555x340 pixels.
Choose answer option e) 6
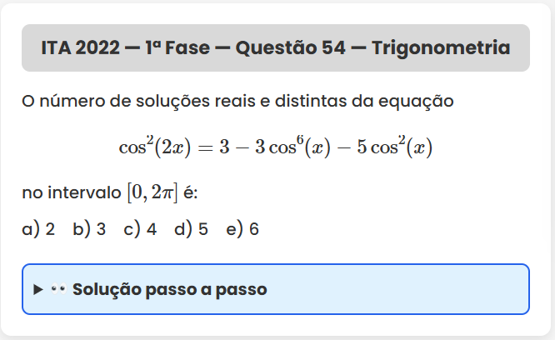(x=242, y=229)
